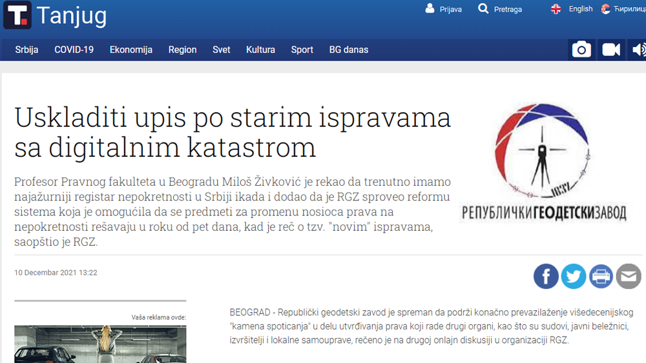The height and width of the screenshot is (363, 646).
Task: Open the COVID-19 section
Action: point(74,50)
